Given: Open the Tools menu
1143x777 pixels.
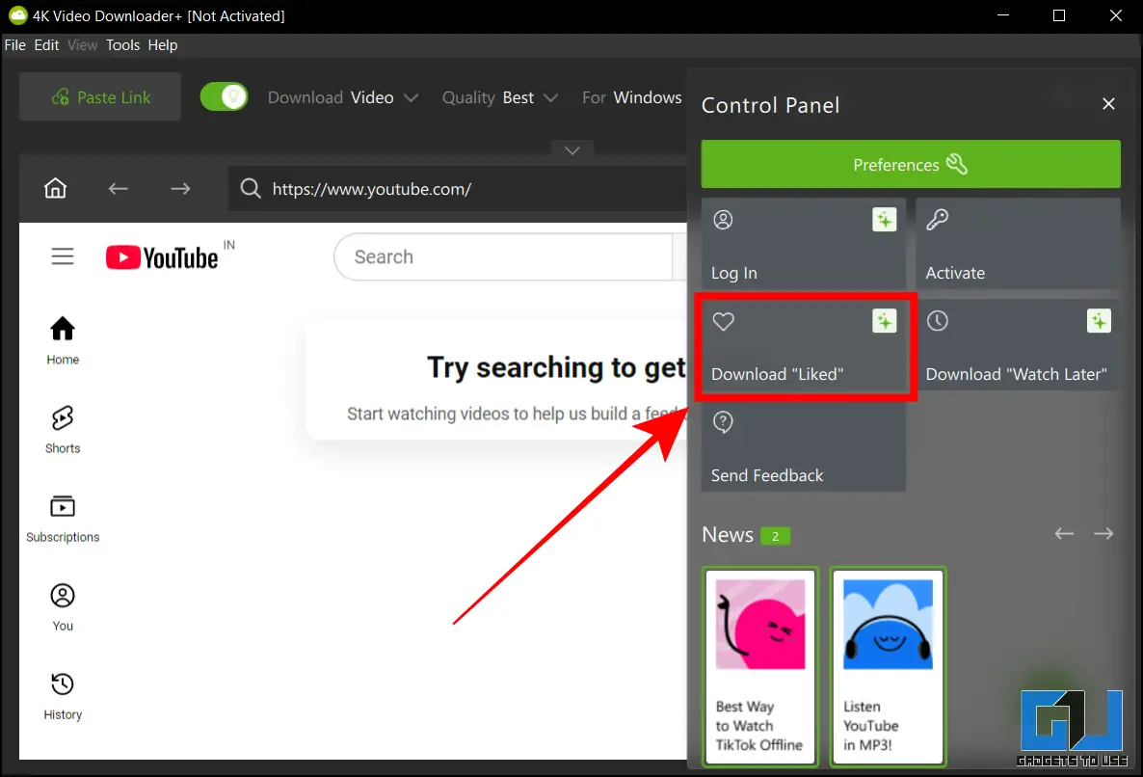Looking at the screenshot, I should click(x=122, y=45).
